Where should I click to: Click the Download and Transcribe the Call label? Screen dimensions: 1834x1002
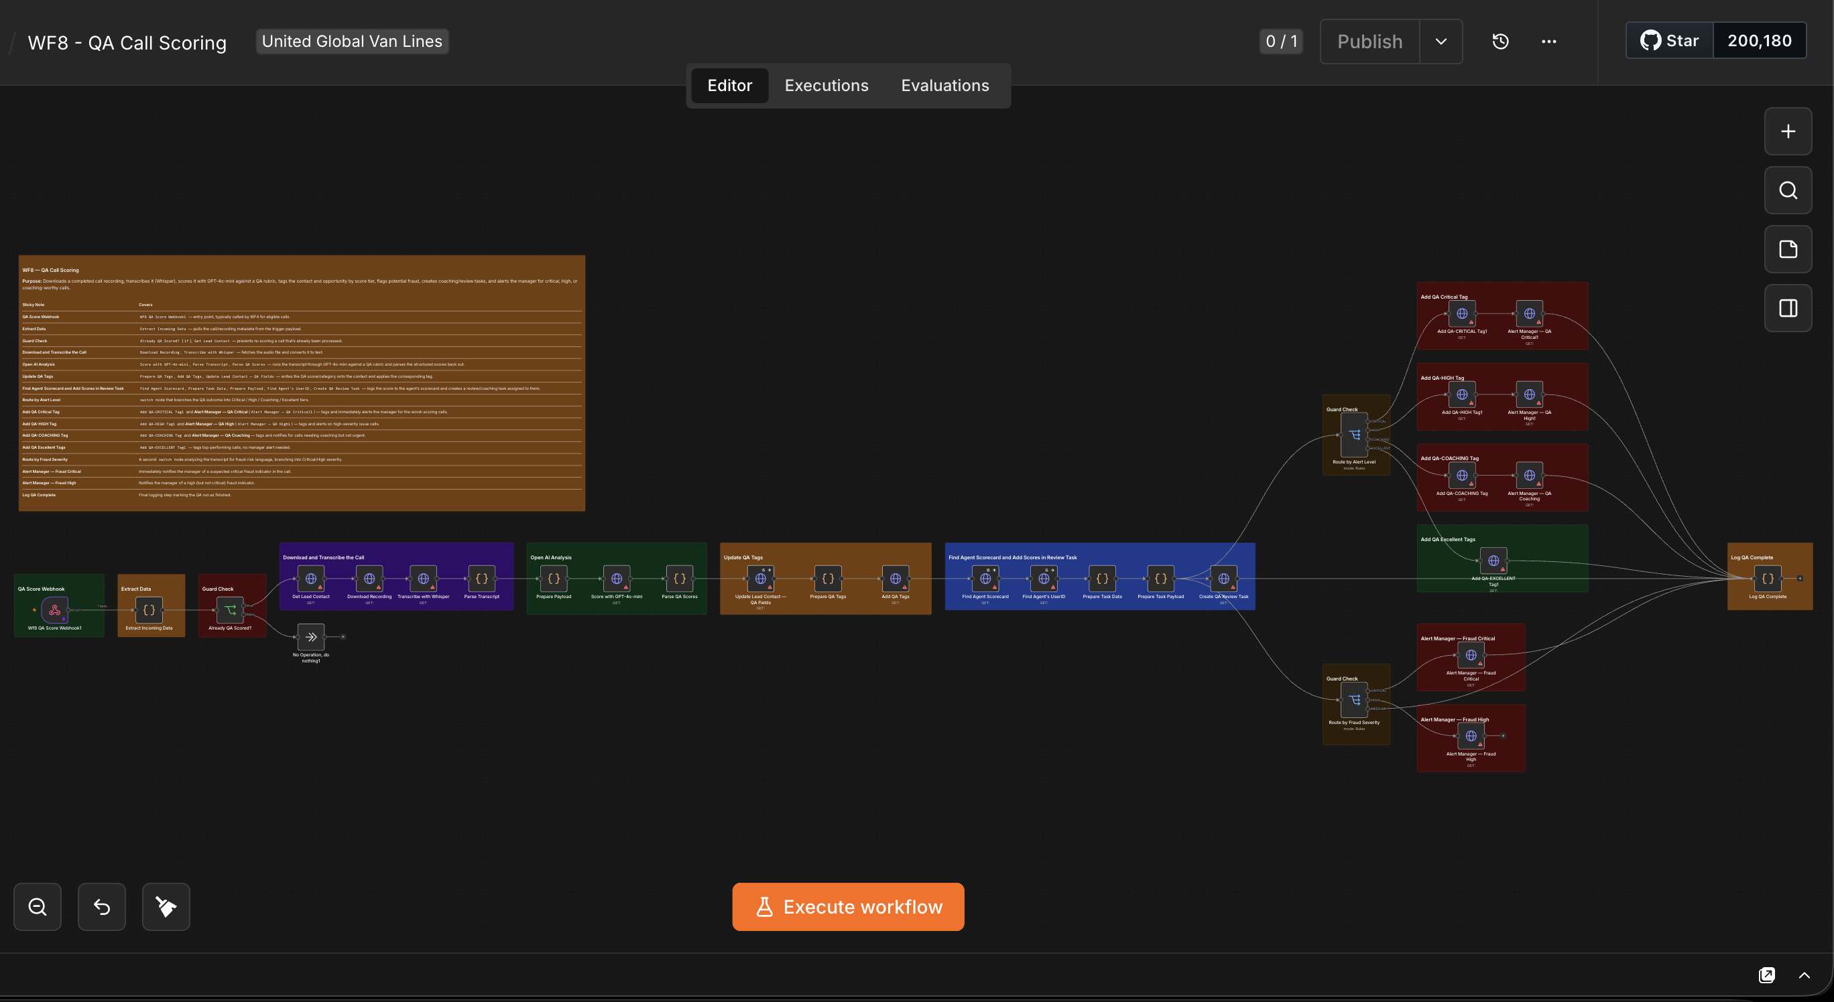323,557
